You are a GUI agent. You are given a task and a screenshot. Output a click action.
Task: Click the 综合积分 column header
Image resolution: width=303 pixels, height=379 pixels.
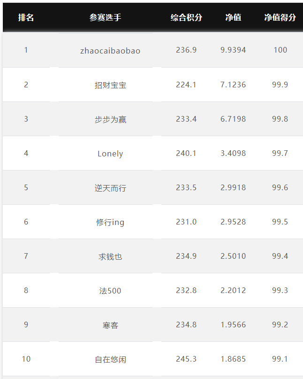tap(186, 17)
